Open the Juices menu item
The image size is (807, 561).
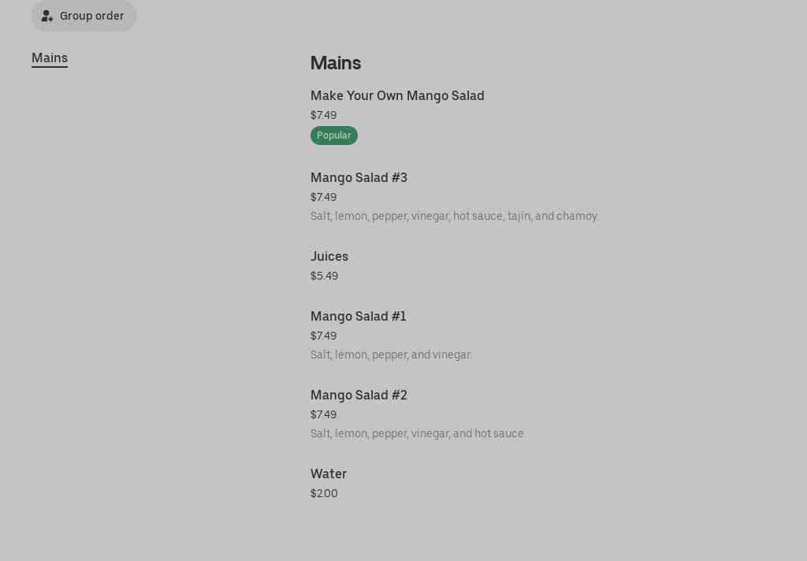[x=329, y=256]
